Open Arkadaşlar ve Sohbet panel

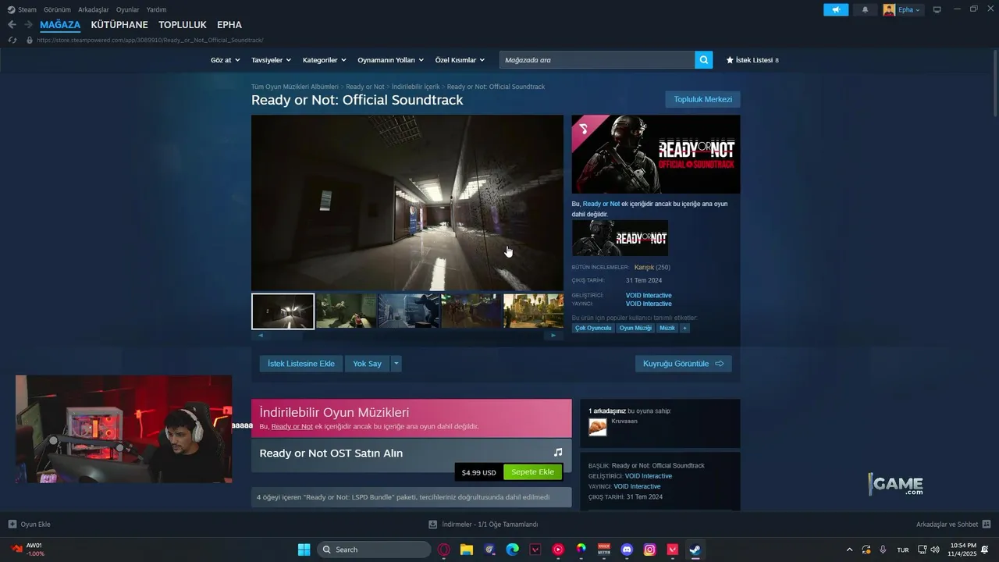(x=954, y=525)
